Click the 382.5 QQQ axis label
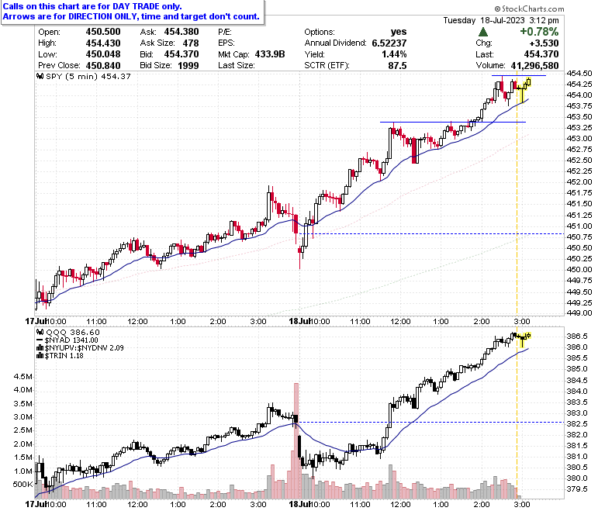605x511 pixels. tap(577, 423)
